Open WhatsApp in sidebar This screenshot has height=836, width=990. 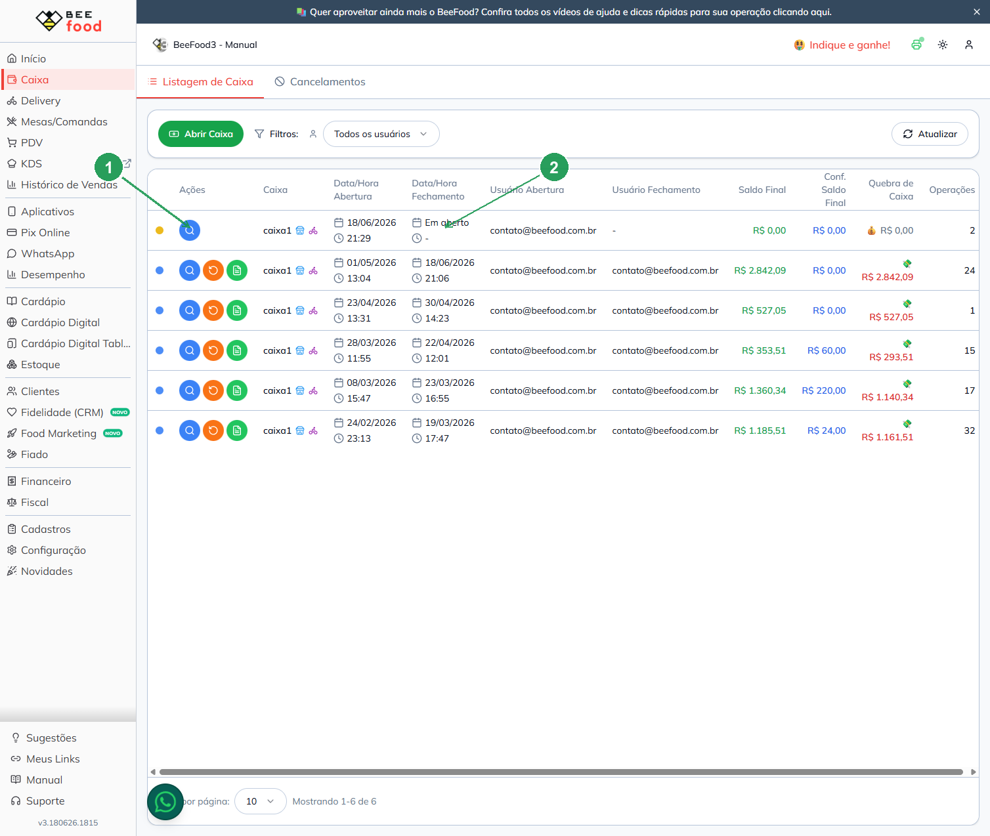point(68,253)
